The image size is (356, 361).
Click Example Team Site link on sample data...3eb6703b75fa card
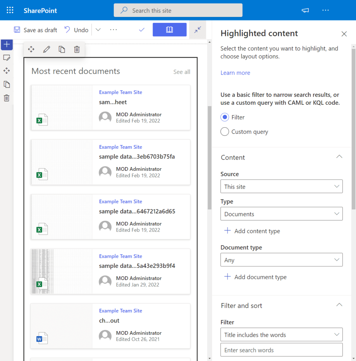pyautogui.click(x=121, y=147)
